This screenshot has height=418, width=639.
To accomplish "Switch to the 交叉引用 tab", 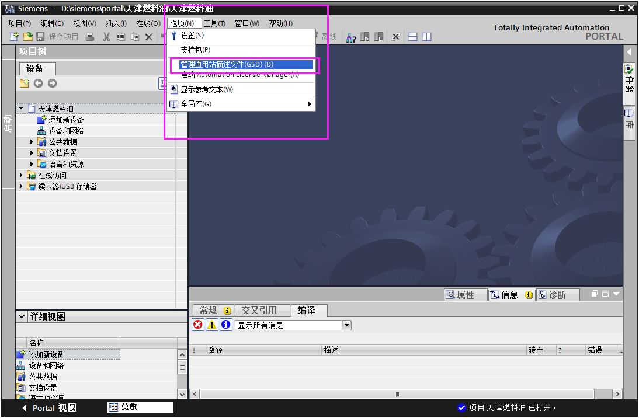I will pos(259,311).
